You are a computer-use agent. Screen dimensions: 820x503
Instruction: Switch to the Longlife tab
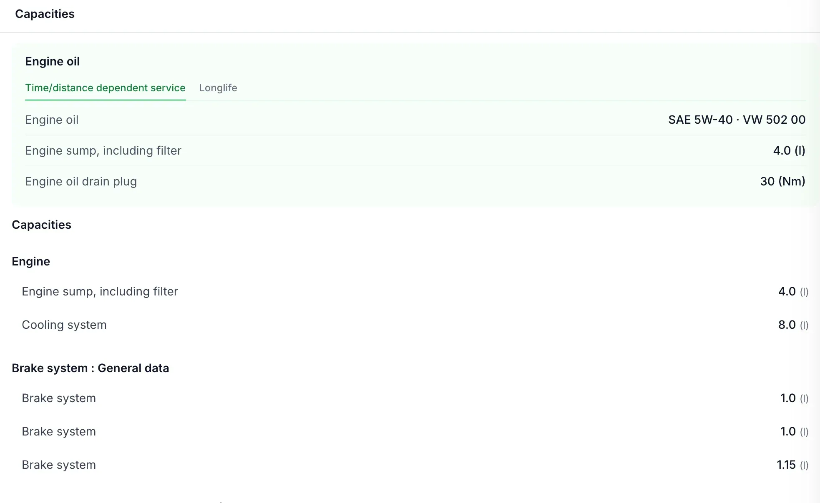(x=218, y=88)
